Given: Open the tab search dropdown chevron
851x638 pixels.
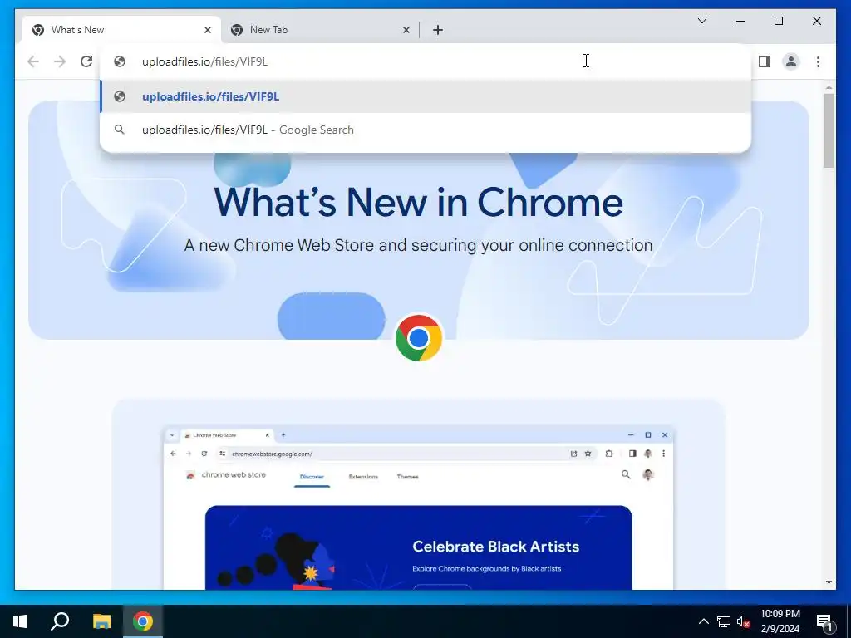Looking at the screenshot, I should (x=701, y=21).
